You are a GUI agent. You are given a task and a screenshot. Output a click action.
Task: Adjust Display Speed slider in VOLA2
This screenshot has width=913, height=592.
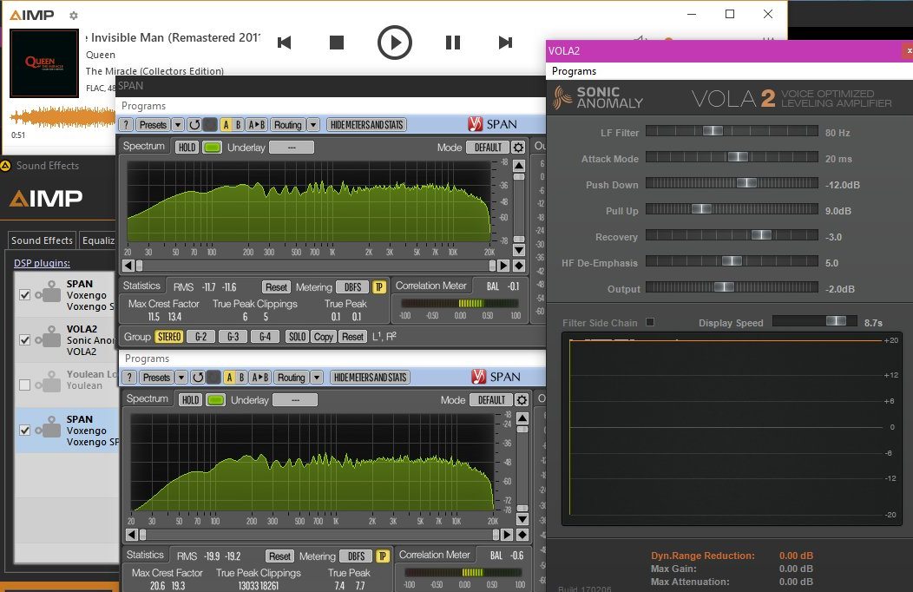815,321
